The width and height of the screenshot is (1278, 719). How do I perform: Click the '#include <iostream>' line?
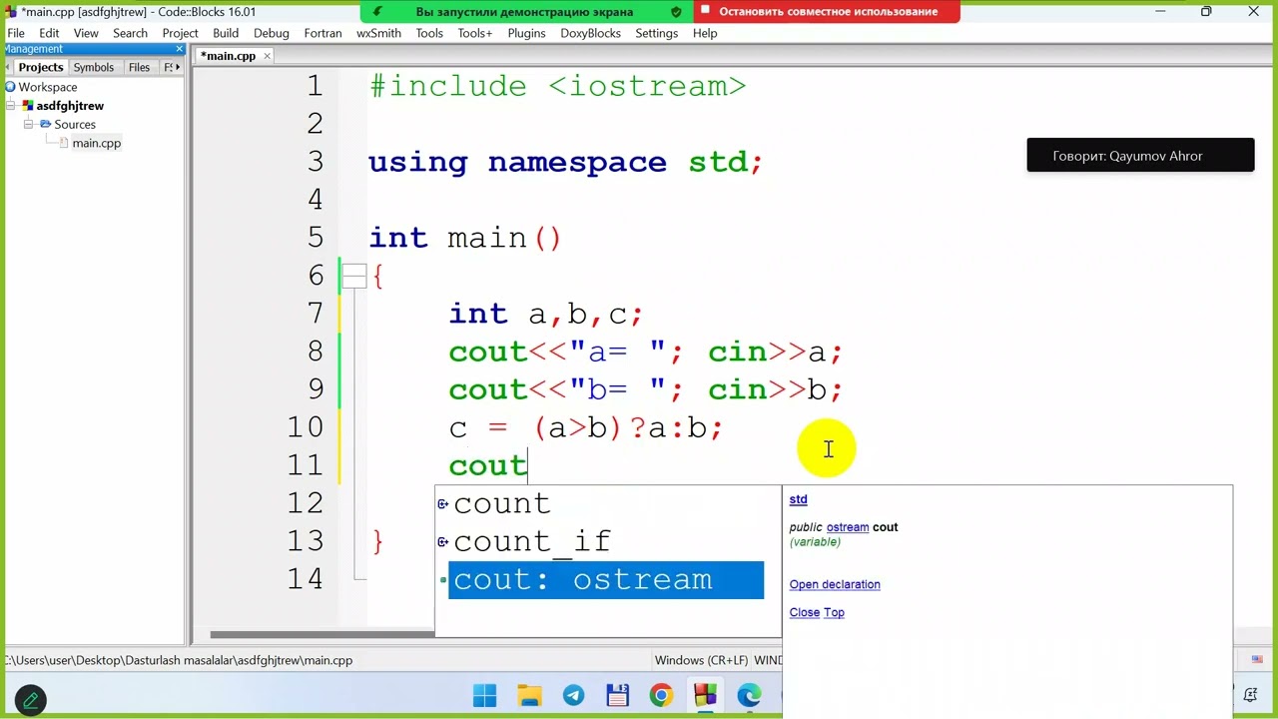click(557, 87)
